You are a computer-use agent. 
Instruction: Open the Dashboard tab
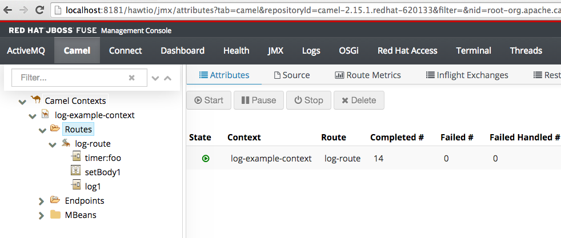182,51
